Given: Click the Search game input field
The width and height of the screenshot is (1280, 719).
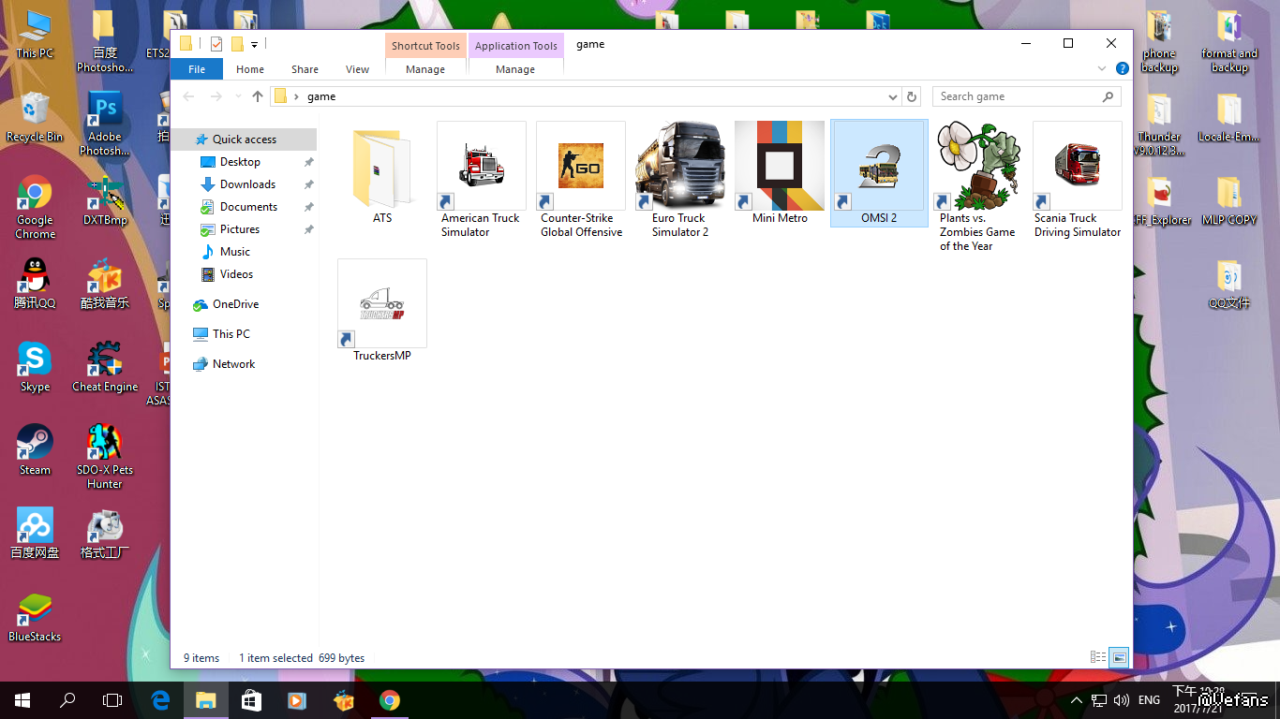Looking at the screenshot, I should [x=1017, y=96].
